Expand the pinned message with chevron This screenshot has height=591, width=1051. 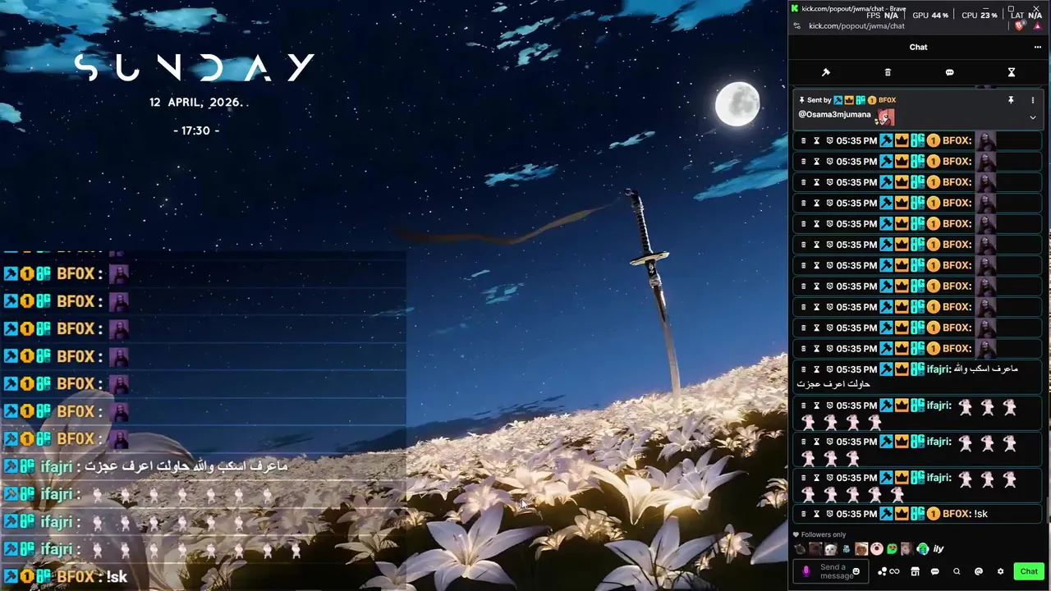pyautogui.click(x=1033, y=118)
